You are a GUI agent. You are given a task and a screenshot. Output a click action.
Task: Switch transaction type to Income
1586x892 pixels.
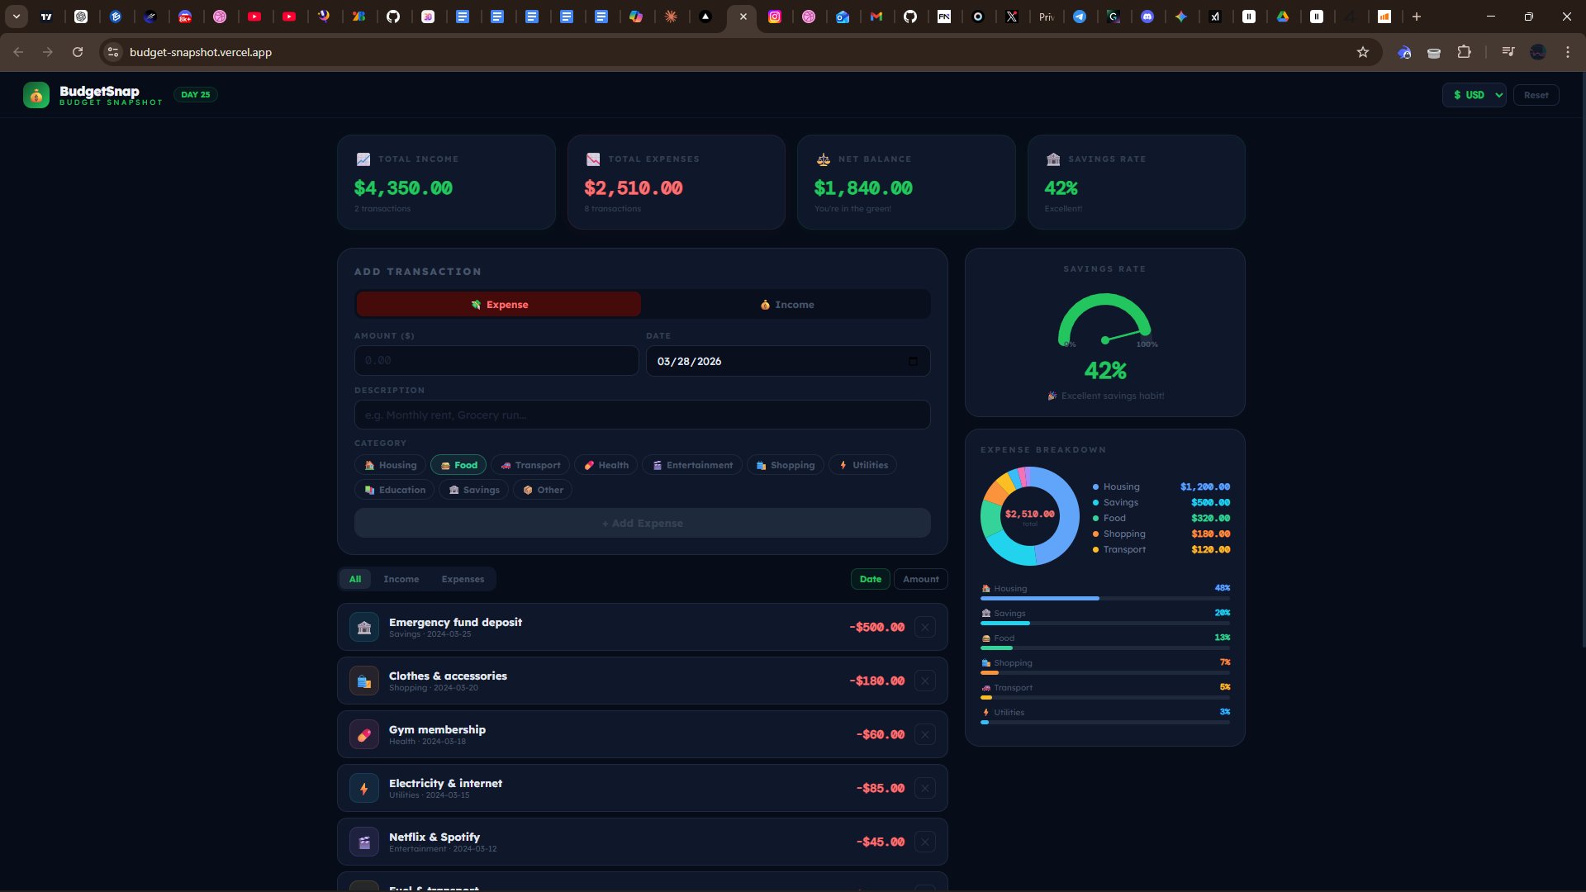(786, 305)
